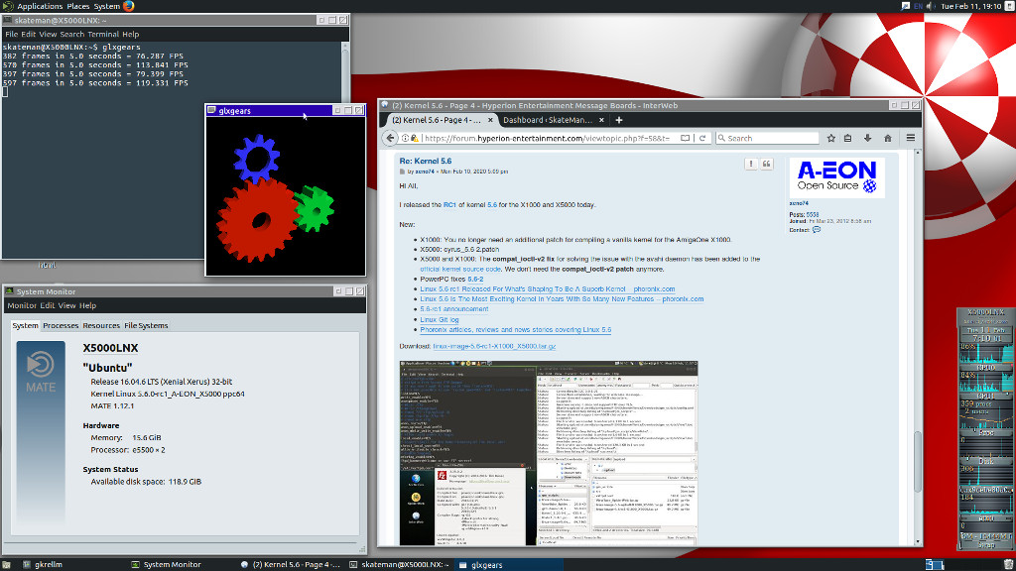Open the System menu in top panel
The height and width of the screenshot is (571, 1016).
click(107, 6)
